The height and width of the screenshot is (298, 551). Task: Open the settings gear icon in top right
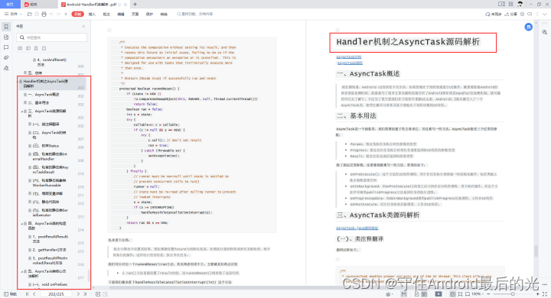click(522, 14)
